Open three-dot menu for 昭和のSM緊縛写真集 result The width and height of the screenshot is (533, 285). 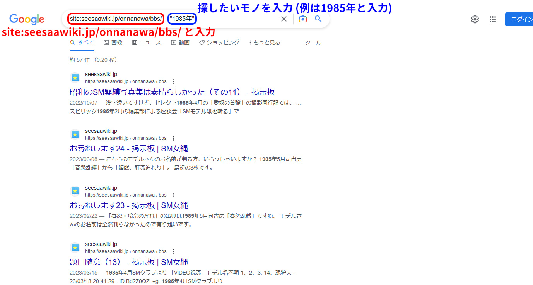tap(173, 81)
